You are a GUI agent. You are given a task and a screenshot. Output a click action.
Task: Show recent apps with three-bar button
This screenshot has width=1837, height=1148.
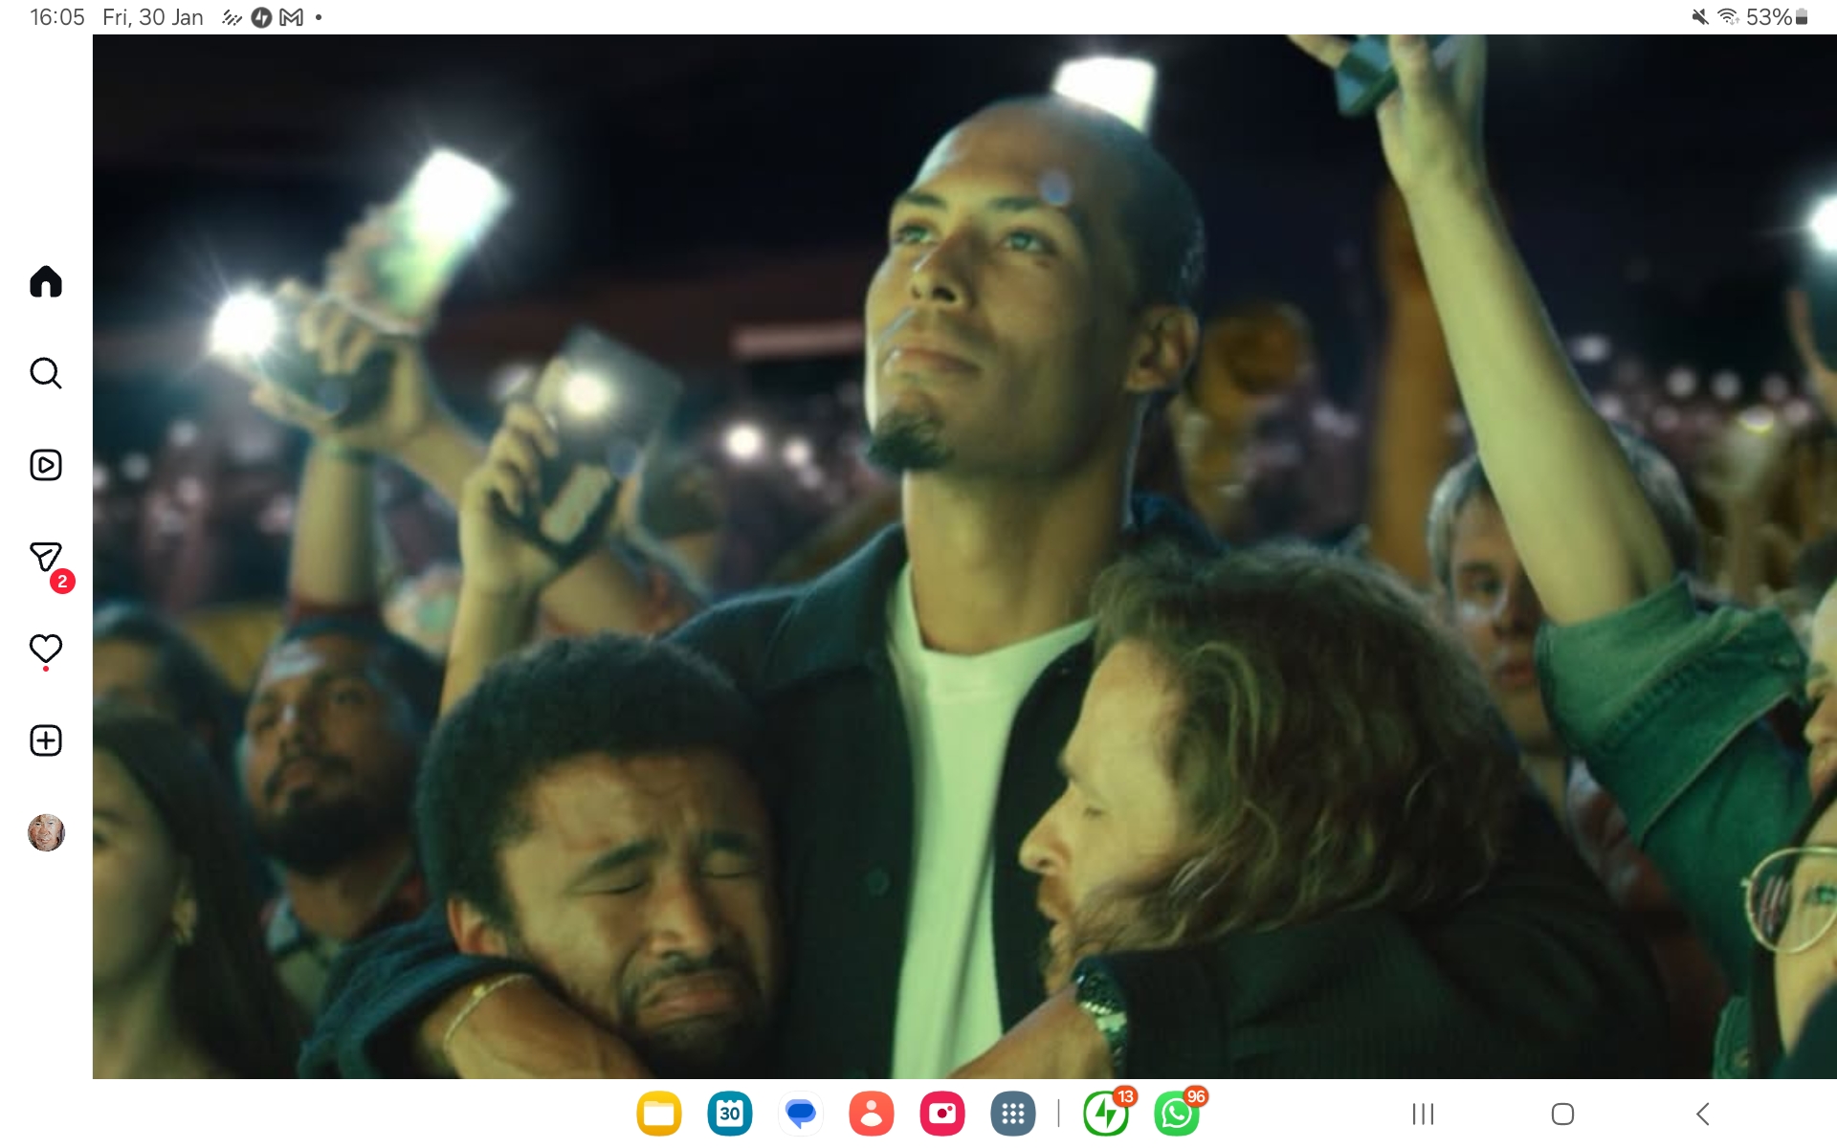click(x=1423, y=1114)
